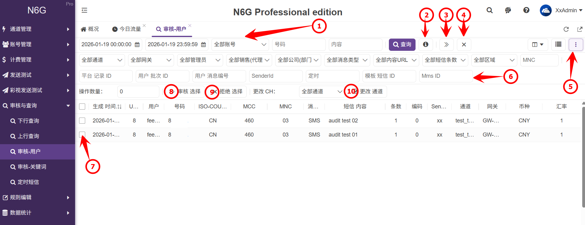Viewport: 585px width, 225px height.
Task: Open the 全部短信条数 dropdown
Action: [x=445, y=60]
